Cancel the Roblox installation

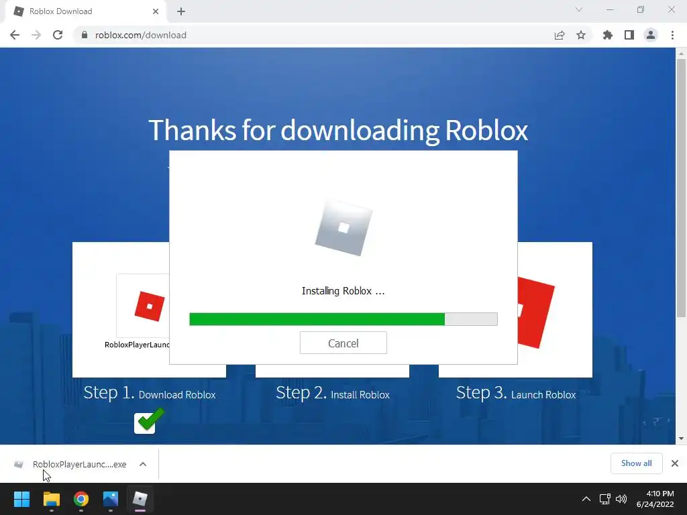coord(343,343)
